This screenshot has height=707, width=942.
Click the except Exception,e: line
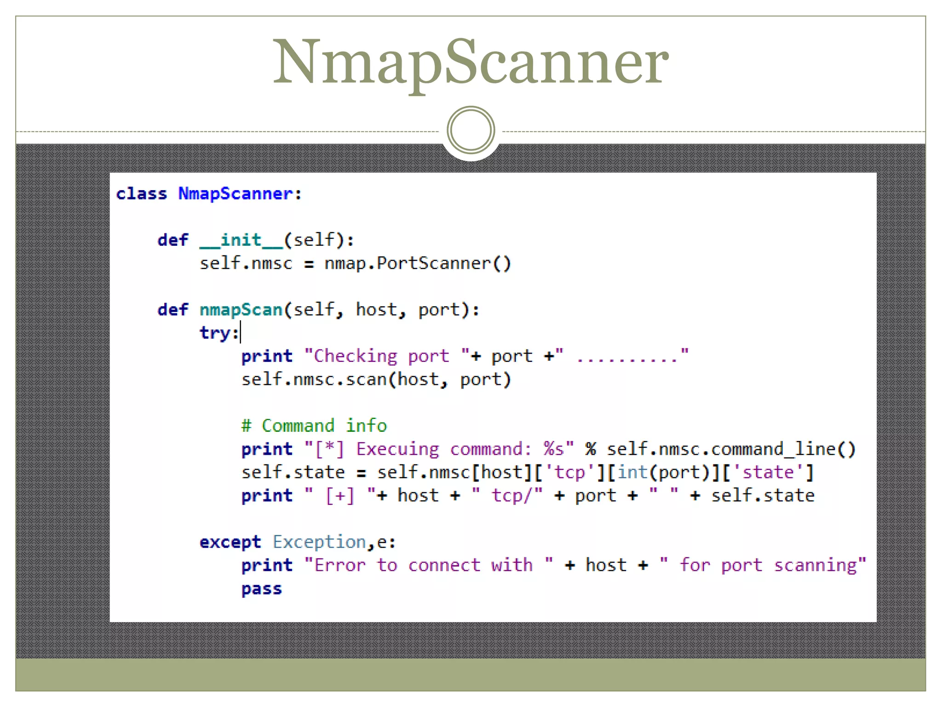pyautogui.click(x=297, y=542)
